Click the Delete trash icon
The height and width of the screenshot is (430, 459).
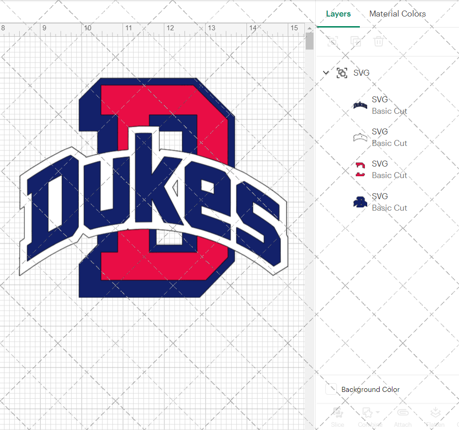click(x=378, y=41)
